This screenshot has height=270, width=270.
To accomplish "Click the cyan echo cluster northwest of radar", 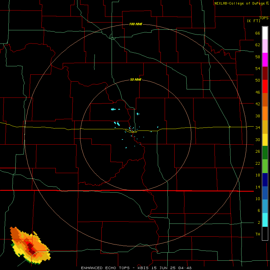I will tap(113, 109).
